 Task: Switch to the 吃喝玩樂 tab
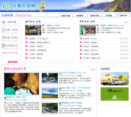[x=123, y=15]
